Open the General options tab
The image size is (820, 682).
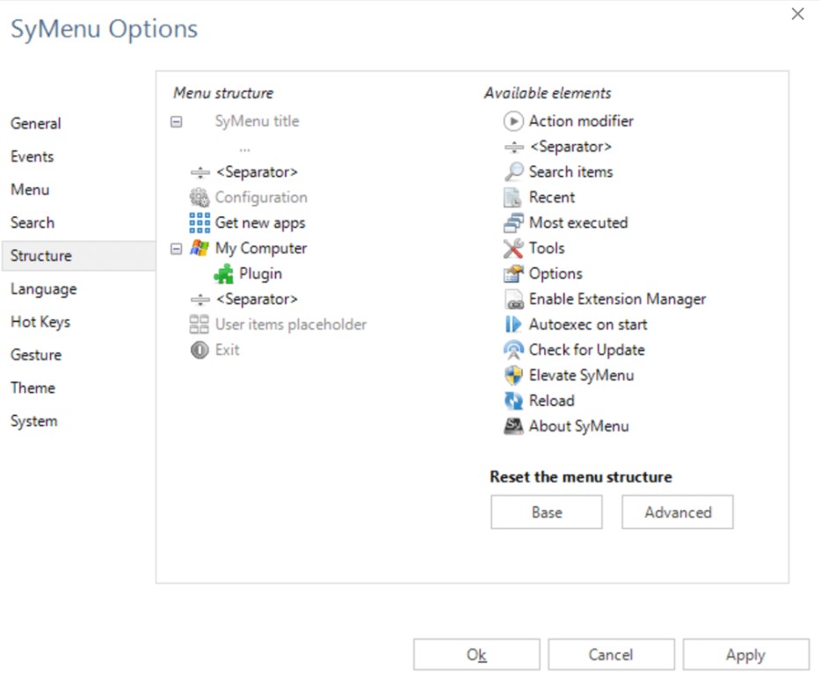pyautogui.click(x=35, y=123)
